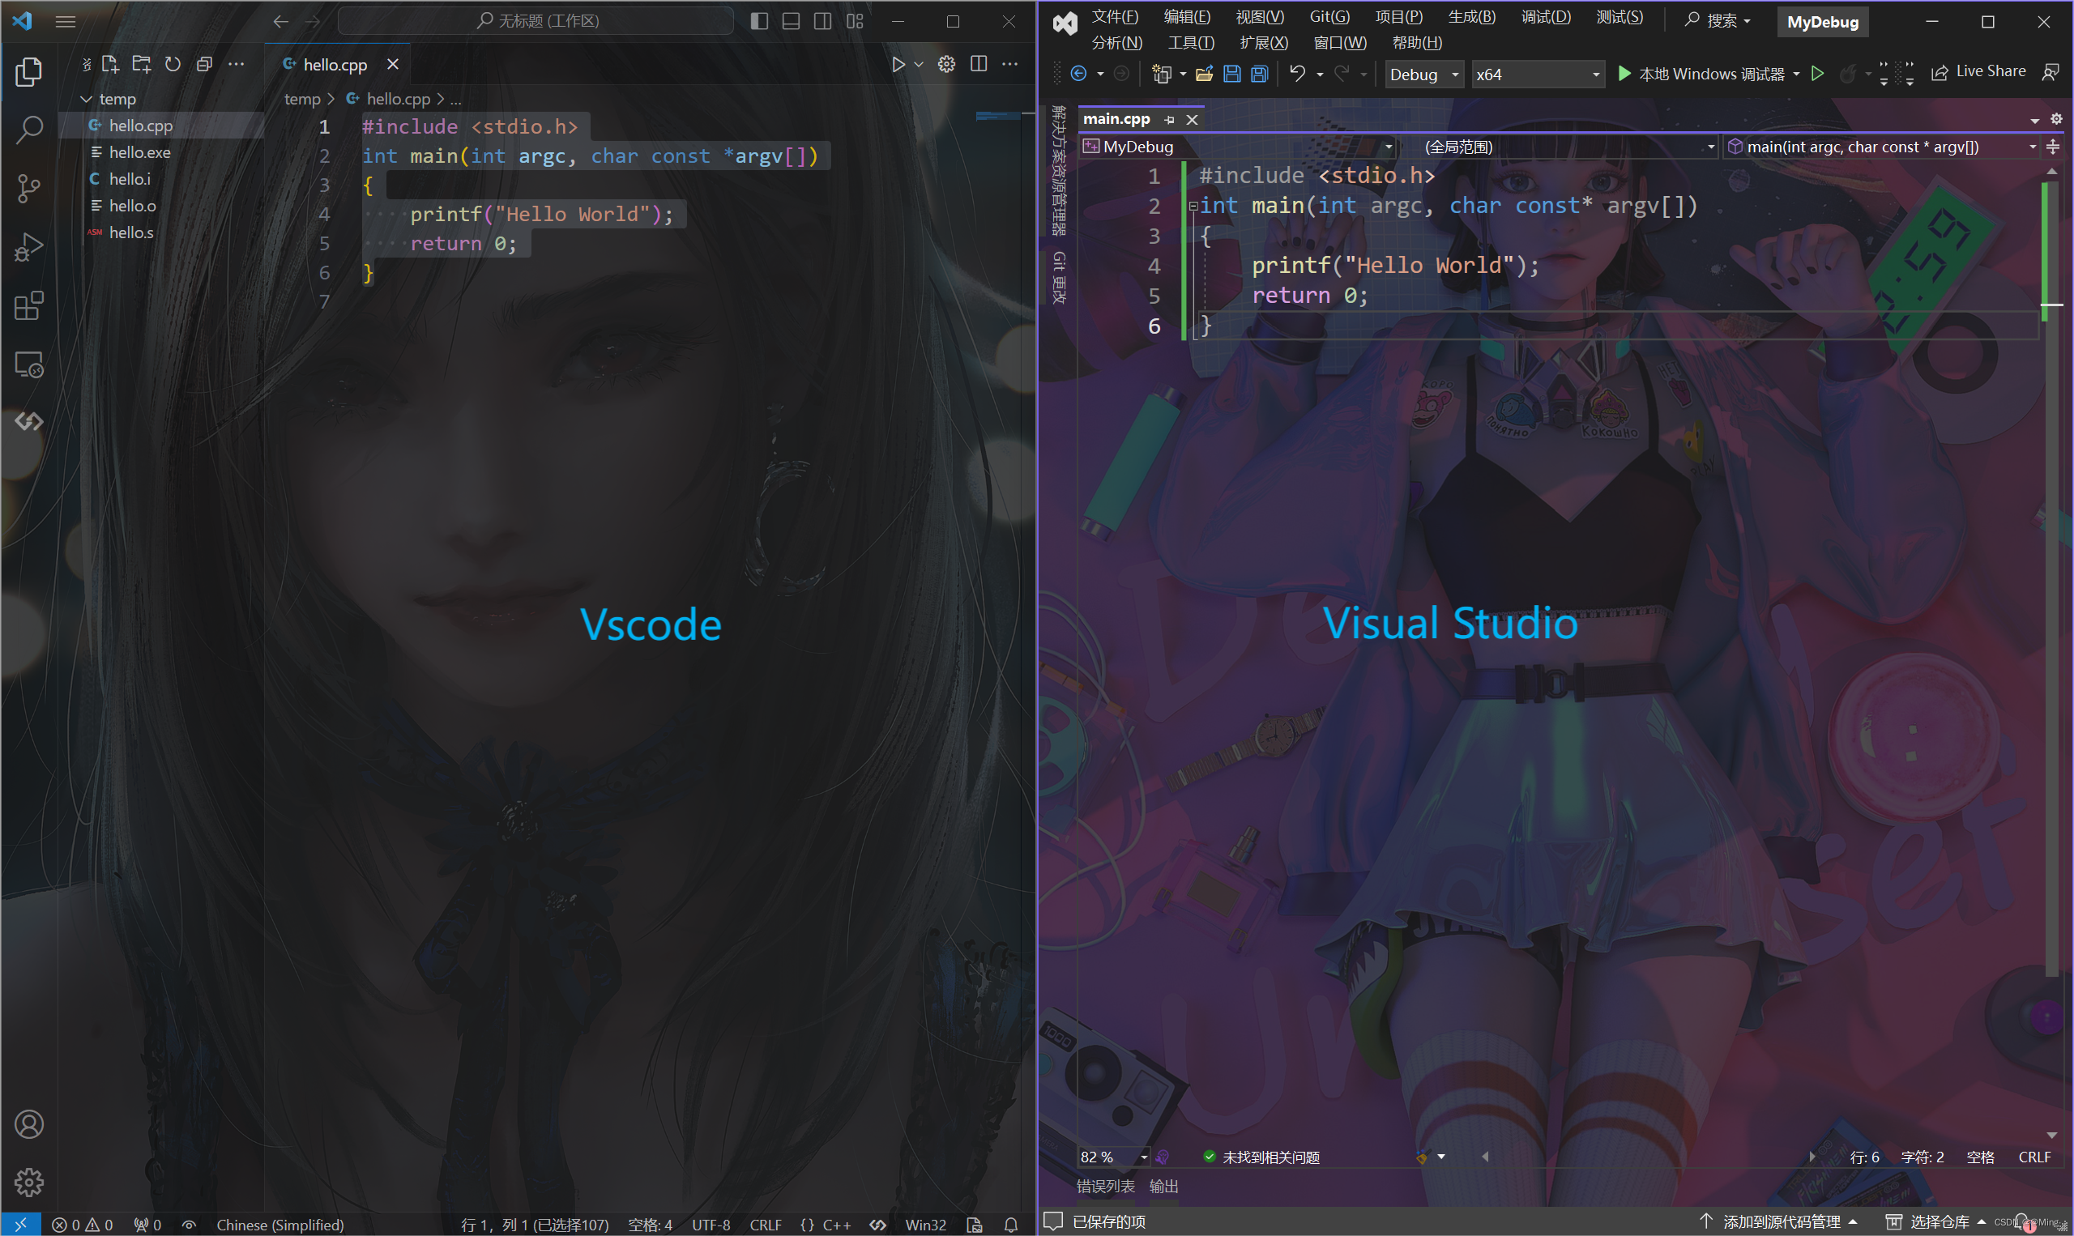2074x1236 pixels.
Task: Click the Undo icon in Visual Studio toolbar
Action: (x=1297, y=75)
